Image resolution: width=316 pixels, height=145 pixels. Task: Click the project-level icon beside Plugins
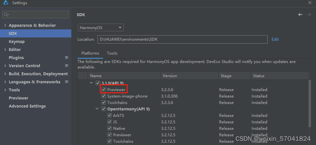click(66, 57)
